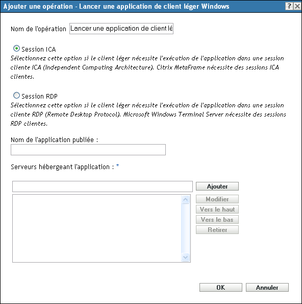
Task: Open help with the question mark icon
Action: click(289, 6)
